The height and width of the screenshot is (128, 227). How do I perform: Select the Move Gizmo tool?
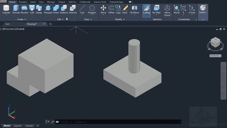[x=167, y=10]
